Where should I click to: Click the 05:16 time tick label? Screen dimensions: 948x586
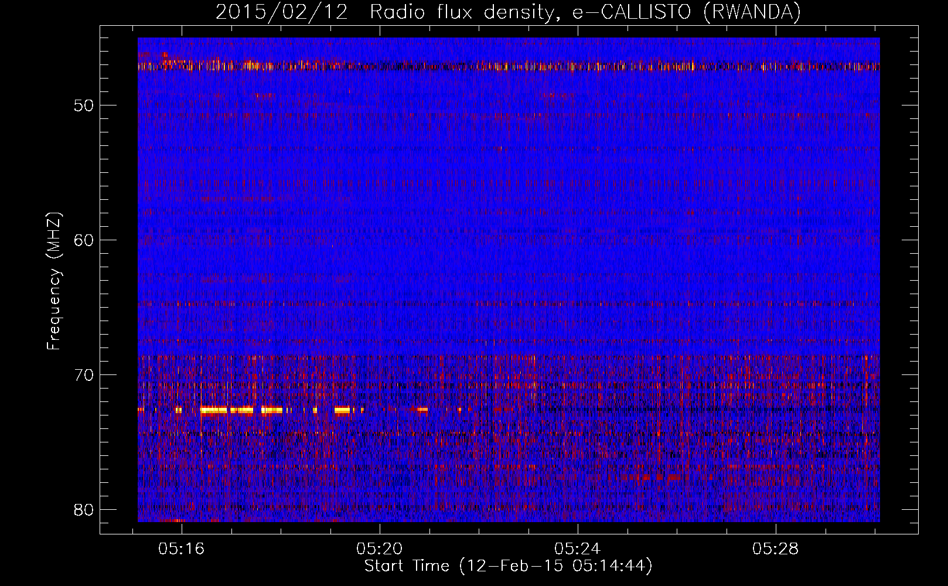(x=181, y=549)
